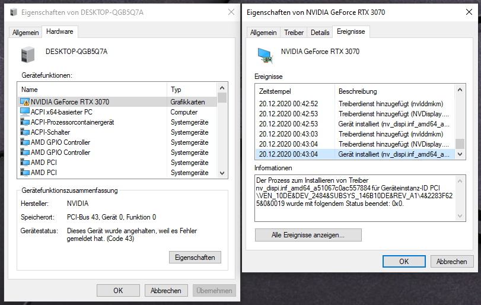The image size is (481, 305).
Task: Select the Hardware tab
Action: pyautogui.click(x=60, y=31)
